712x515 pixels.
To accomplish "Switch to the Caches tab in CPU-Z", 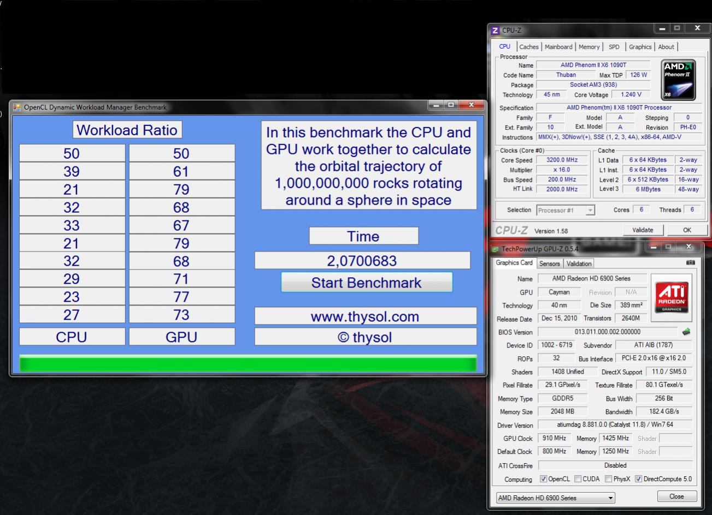I will coord(528,47).
